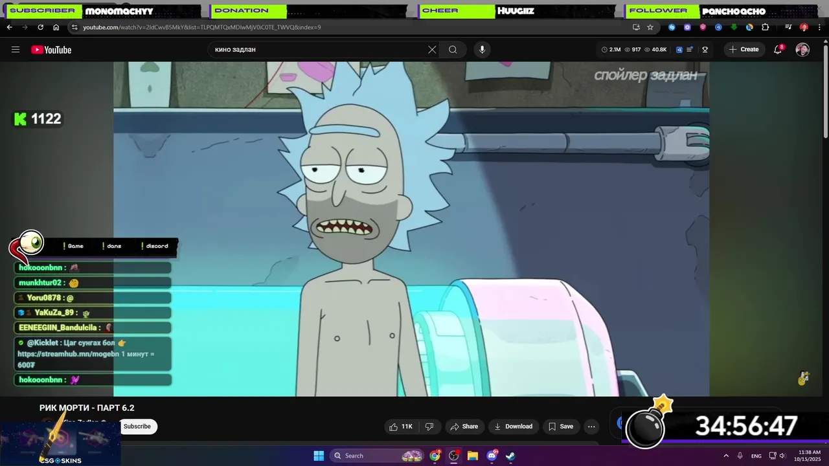The height and width of the screenshot is (466, 829).
Task: Open YouTube notifications bell
Action: point(778,50)
